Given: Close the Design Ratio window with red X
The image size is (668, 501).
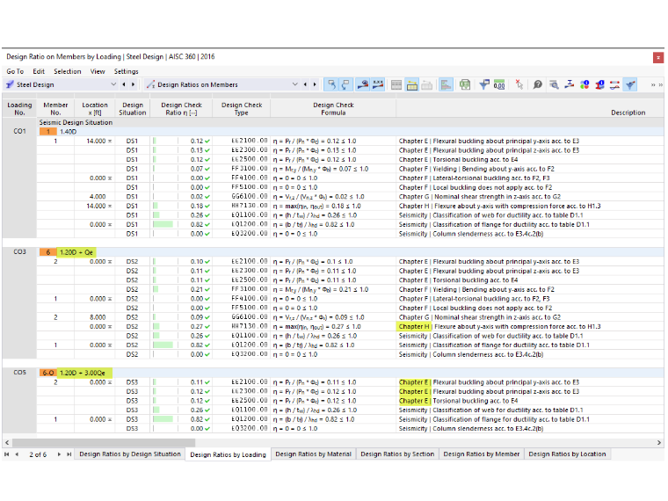Looking at the screenshot, I should click(x=658, y=57).
